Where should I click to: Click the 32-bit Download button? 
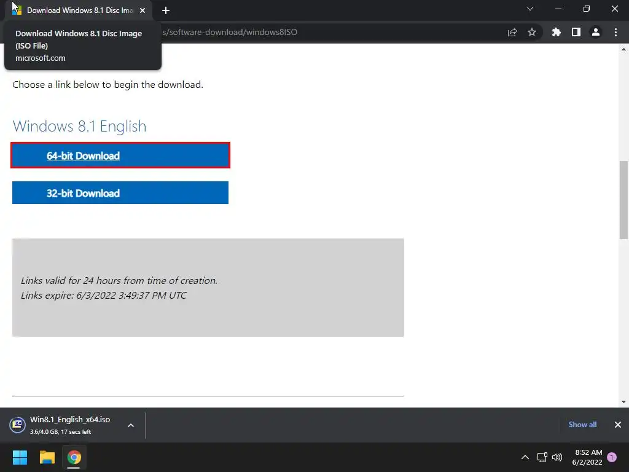(120, 192)
